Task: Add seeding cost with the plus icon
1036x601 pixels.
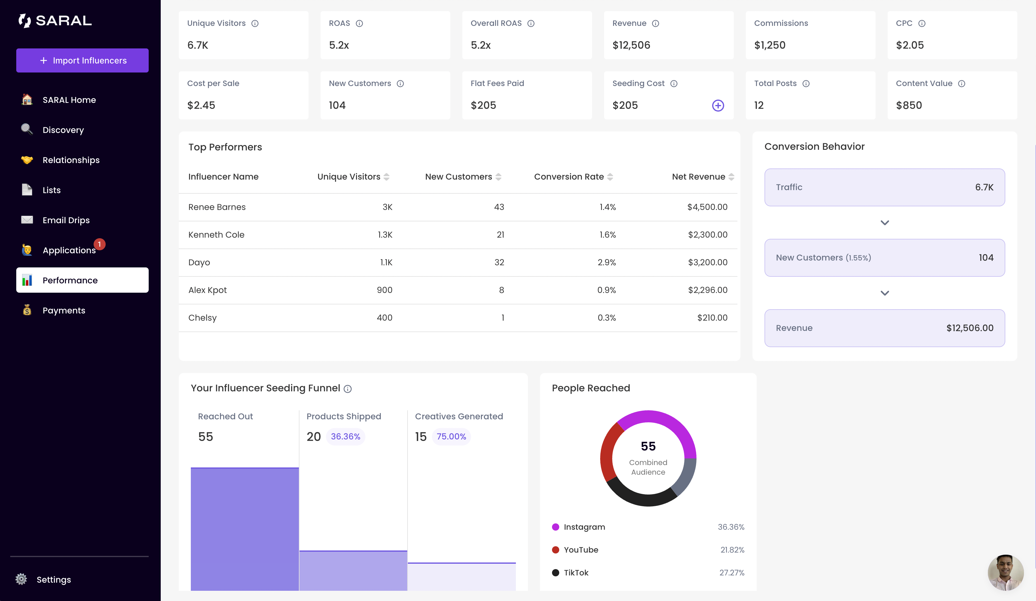Action: coord(718,106)
